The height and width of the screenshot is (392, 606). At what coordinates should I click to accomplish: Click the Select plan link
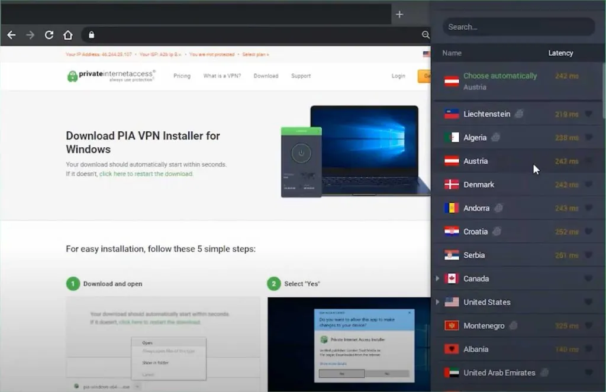256,54
